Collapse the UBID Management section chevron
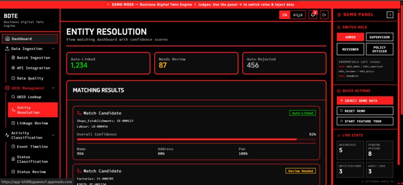 (x=53, y=88)
